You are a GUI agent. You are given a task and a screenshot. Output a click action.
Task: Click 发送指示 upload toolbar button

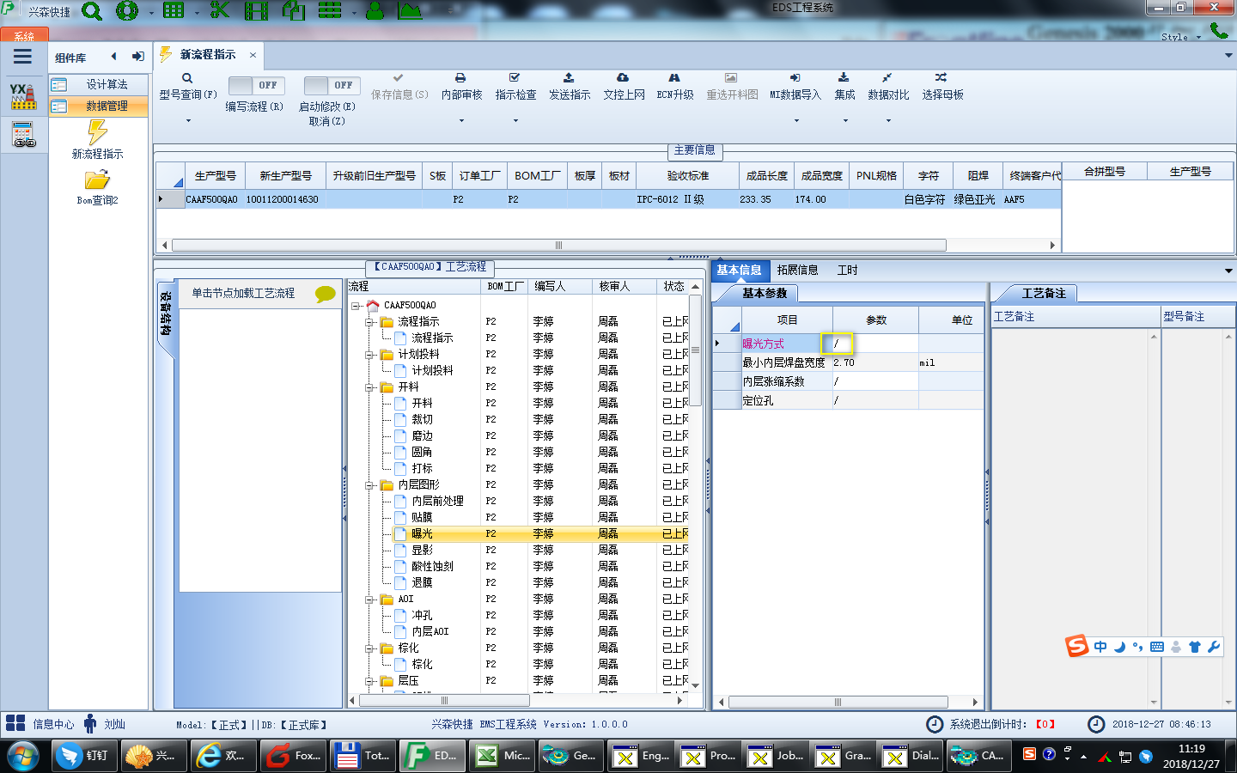[x=570, y=87]
